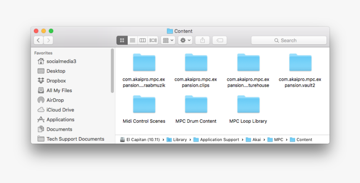Click the green zoom window button

click(x=51, y=31)
